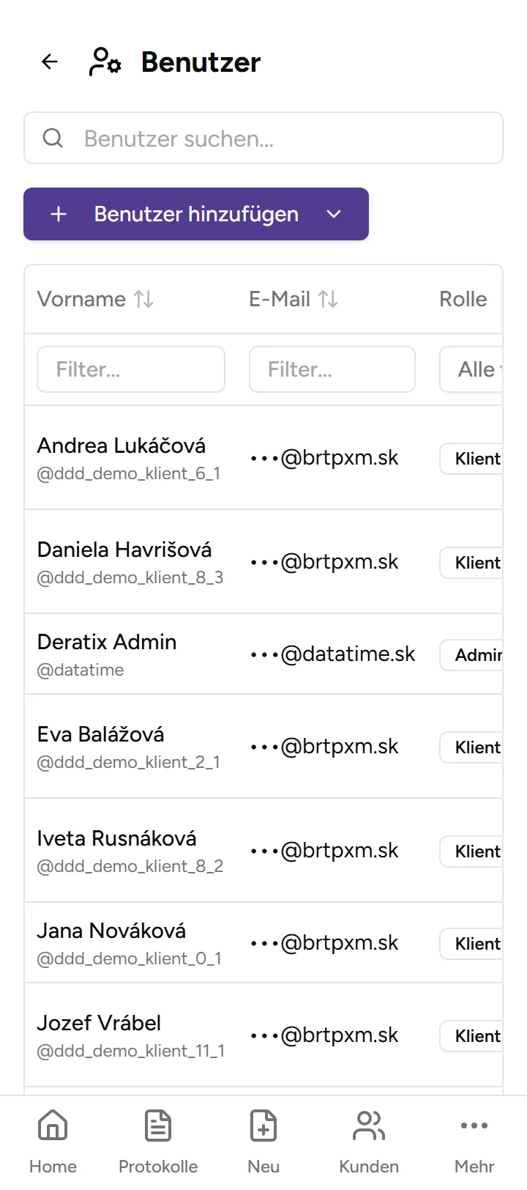Expand the Benutzer hinzufügen dropdown chevron
Image resolution: width=527 pixels, height=1190 pixels.
pos(334,214)
